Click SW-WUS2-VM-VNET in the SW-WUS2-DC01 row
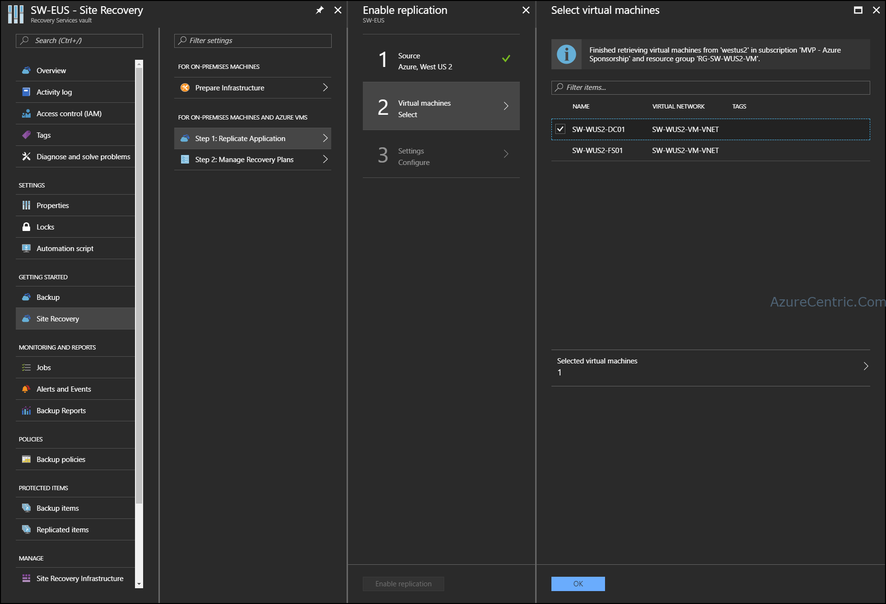 coord(685,129)
